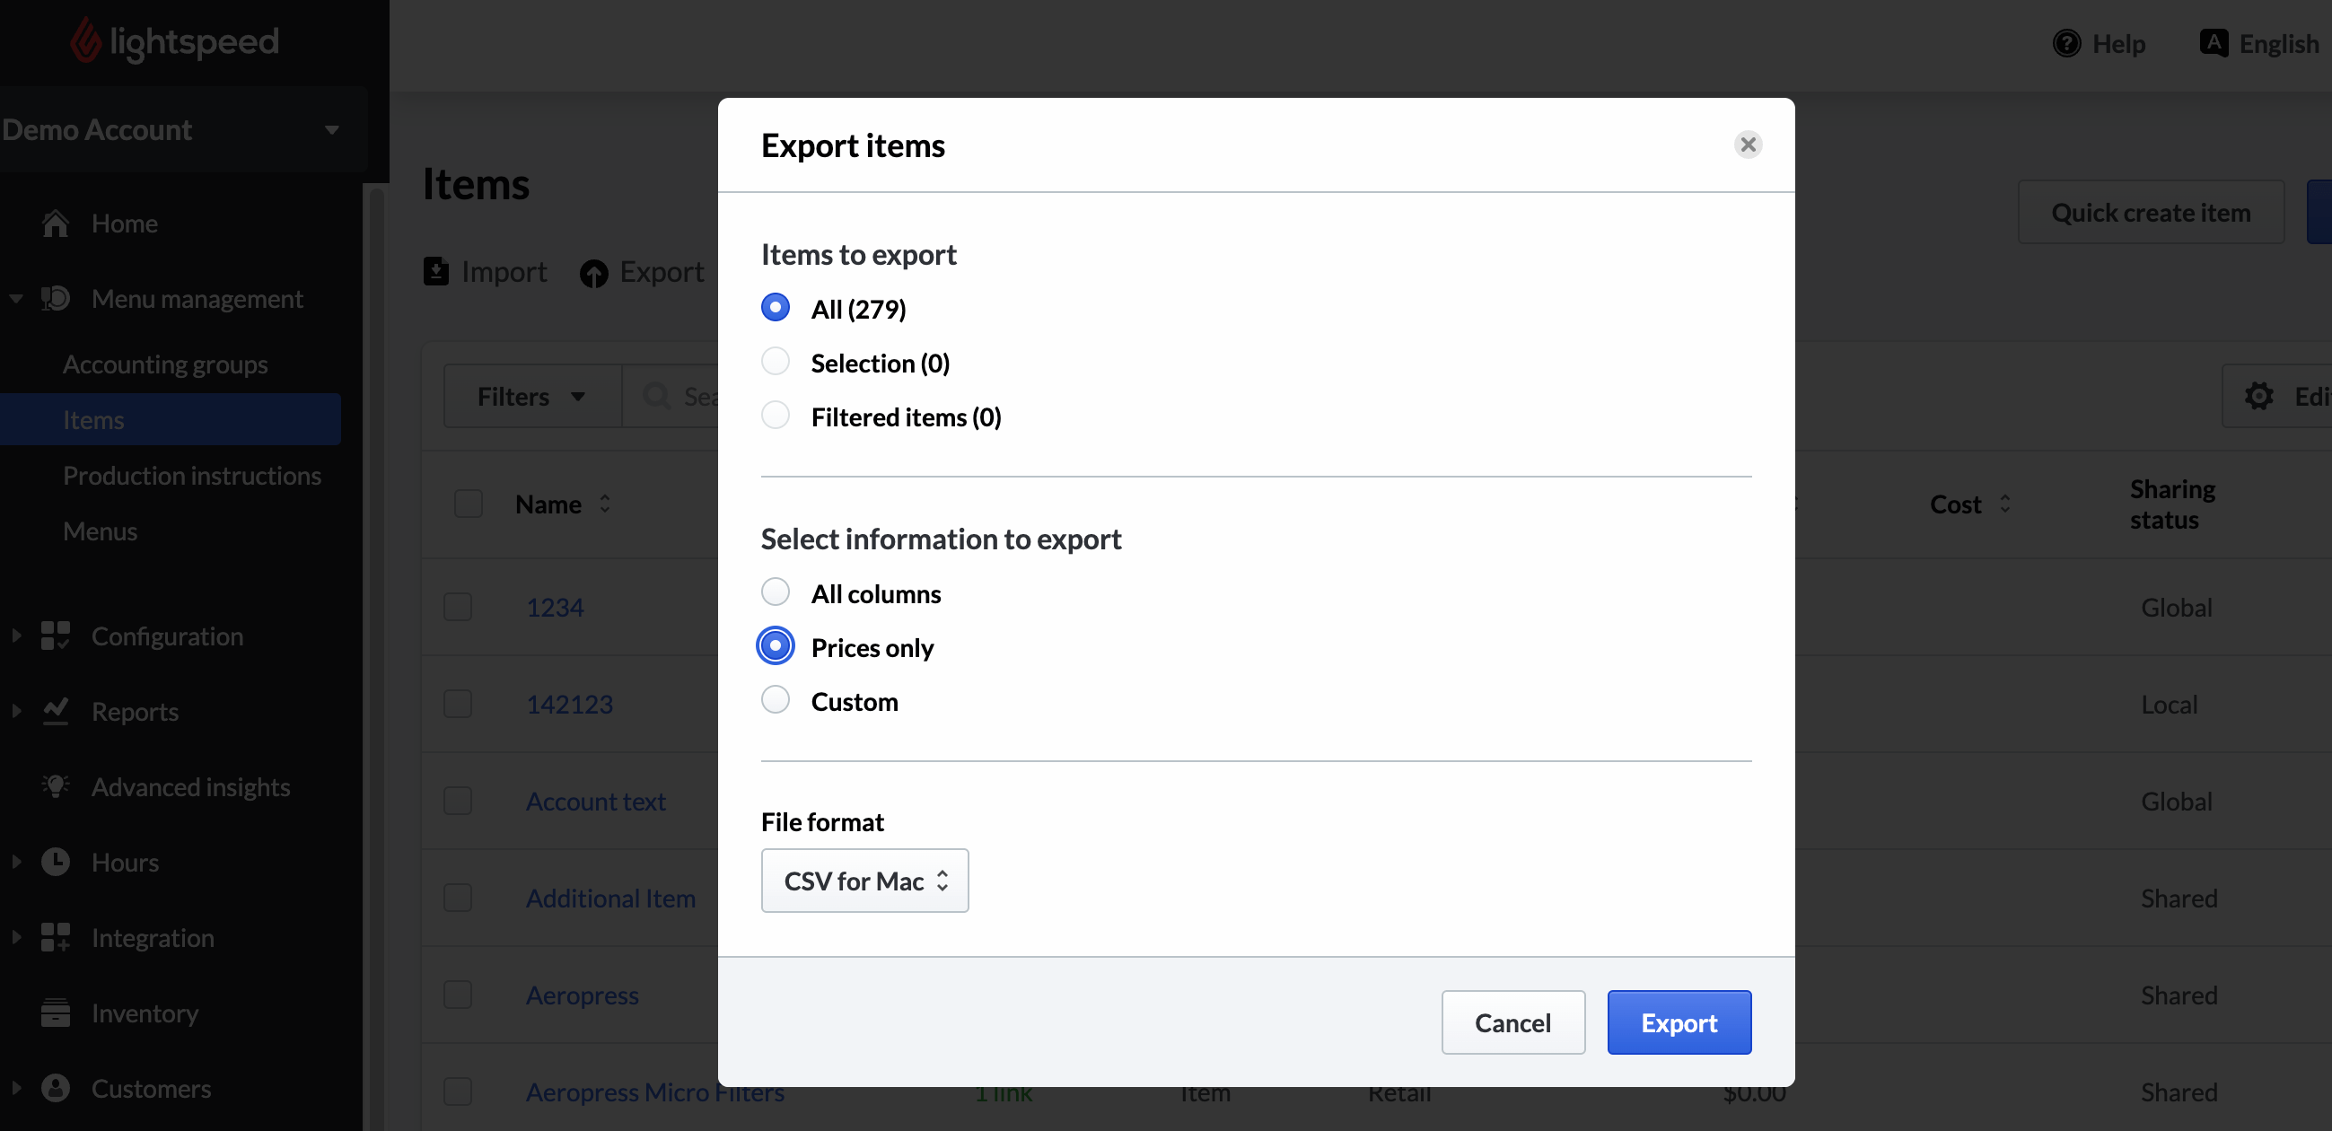Open the Demo Account dropdown

click(x=172, y=130)
